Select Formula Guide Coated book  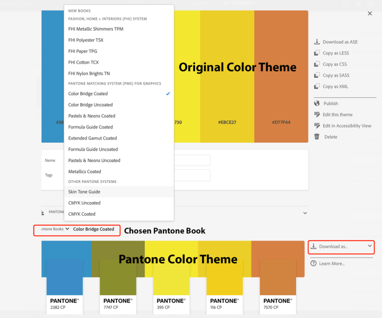click(x=90, y=127)
